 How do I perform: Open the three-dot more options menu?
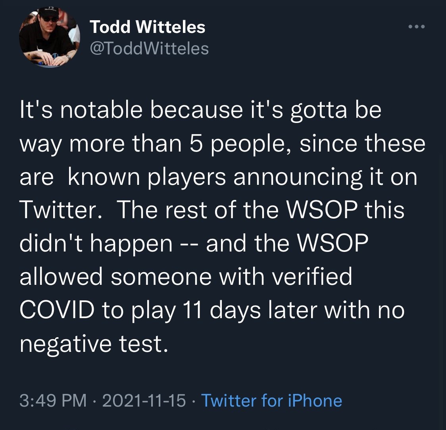[x=417, y=27]
